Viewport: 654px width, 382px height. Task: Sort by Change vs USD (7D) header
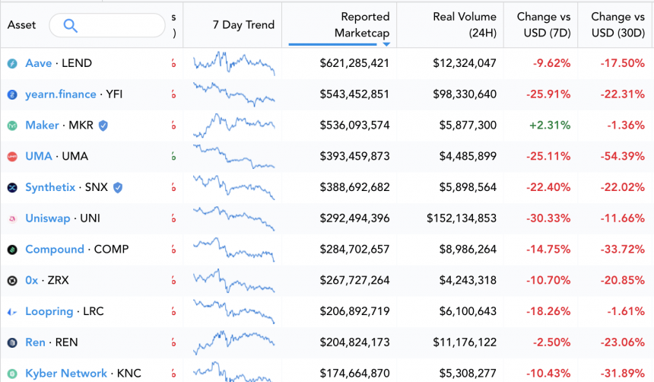(541, 24)
